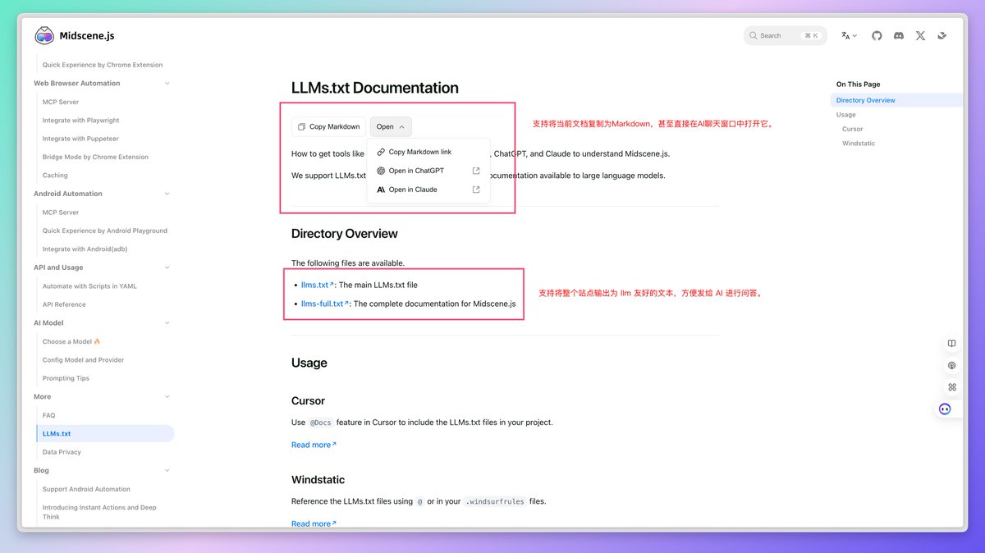Open the Discord icon in header
This screenshot has width=985, height=553.
click(x=899, y=36)
